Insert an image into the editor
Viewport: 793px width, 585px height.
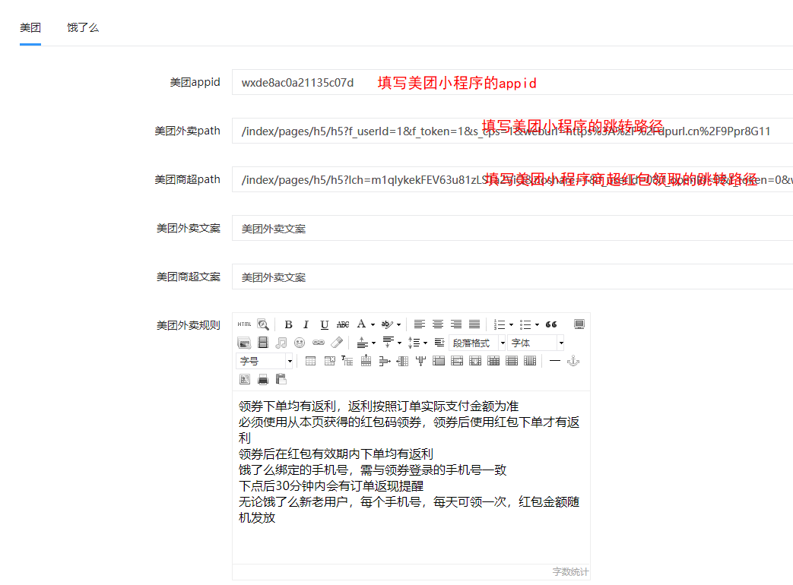tap(244, 343)
